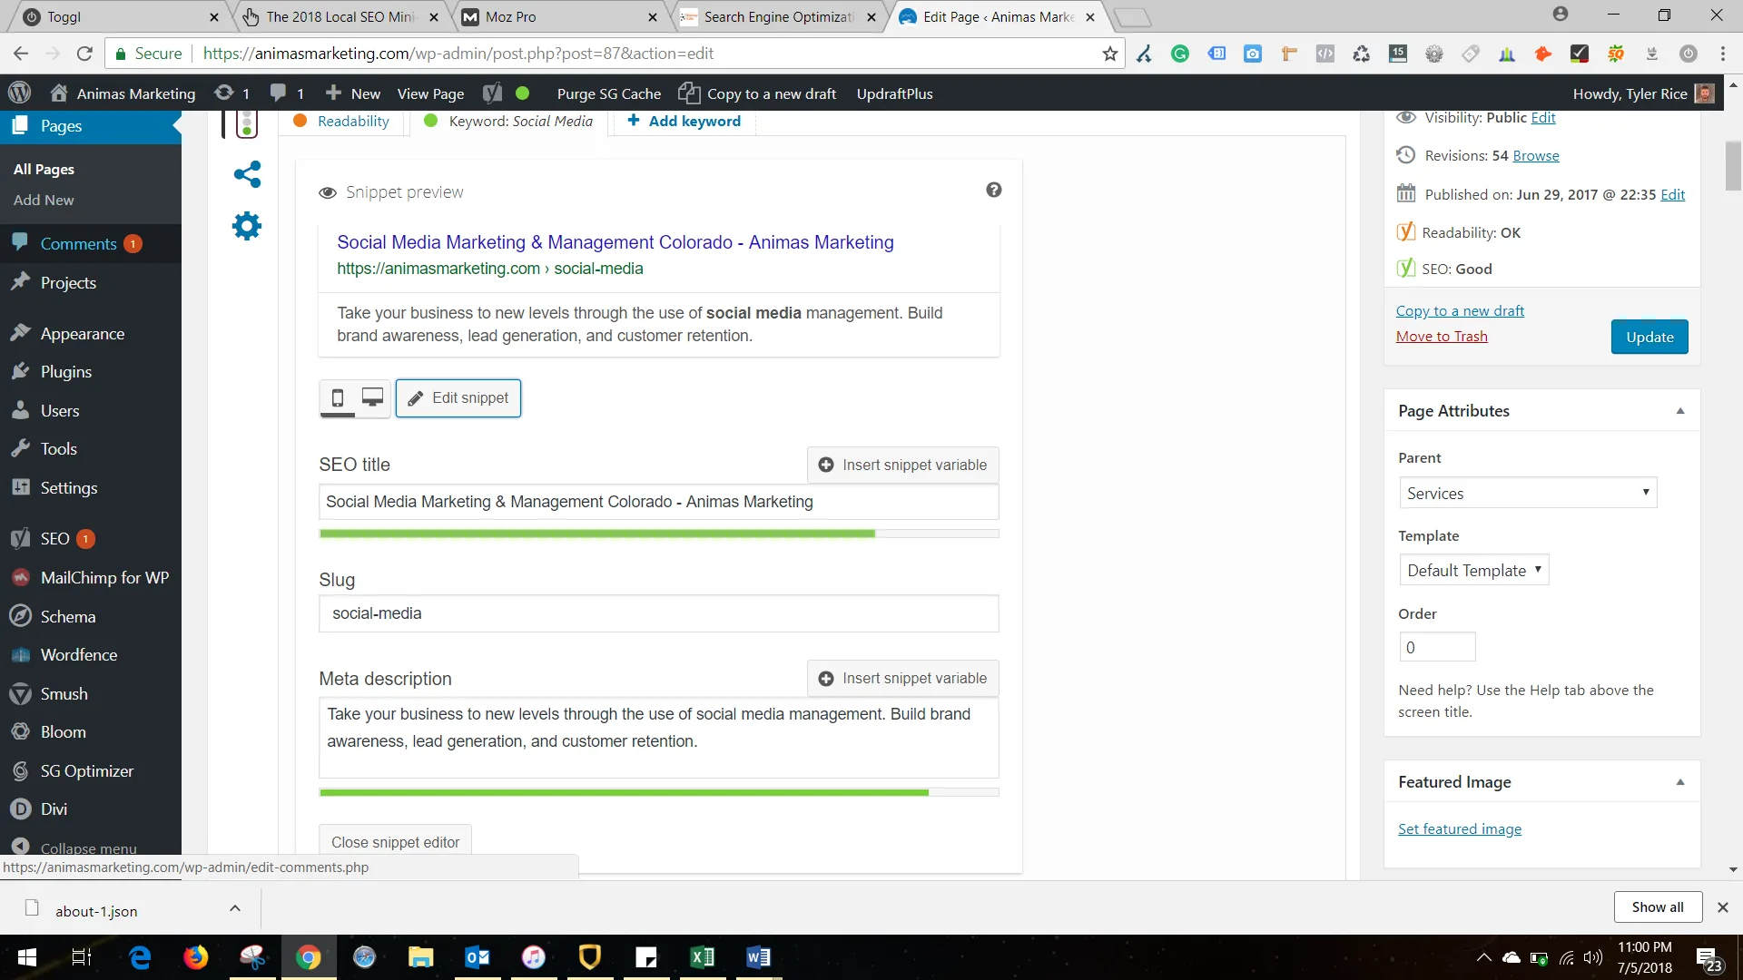Open the Schema plugin menu
The image size is (1743, 980).
[x=67, y=616]
